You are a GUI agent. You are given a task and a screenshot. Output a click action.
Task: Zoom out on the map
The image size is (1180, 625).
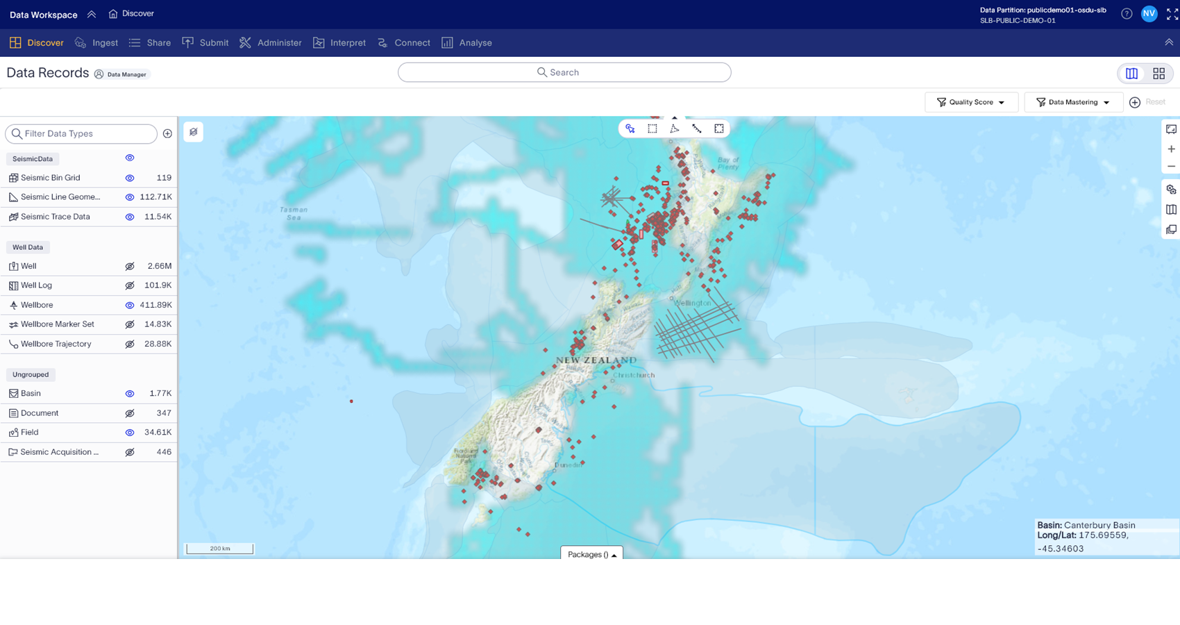pyautogui.click(x=1171, y=167)
